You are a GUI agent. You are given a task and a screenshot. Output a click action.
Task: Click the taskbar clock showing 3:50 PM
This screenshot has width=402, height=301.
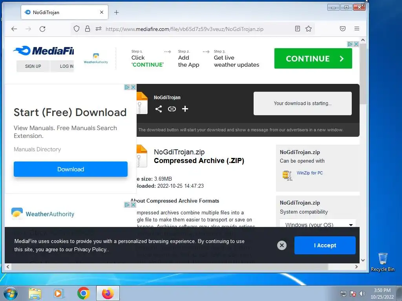[x=382, y=294]
